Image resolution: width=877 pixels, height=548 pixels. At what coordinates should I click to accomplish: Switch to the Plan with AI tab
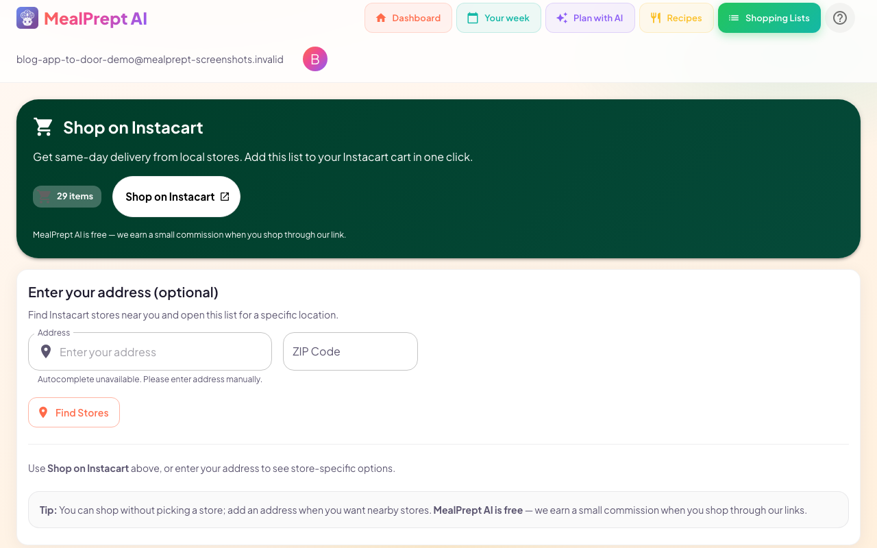point(590,18)
